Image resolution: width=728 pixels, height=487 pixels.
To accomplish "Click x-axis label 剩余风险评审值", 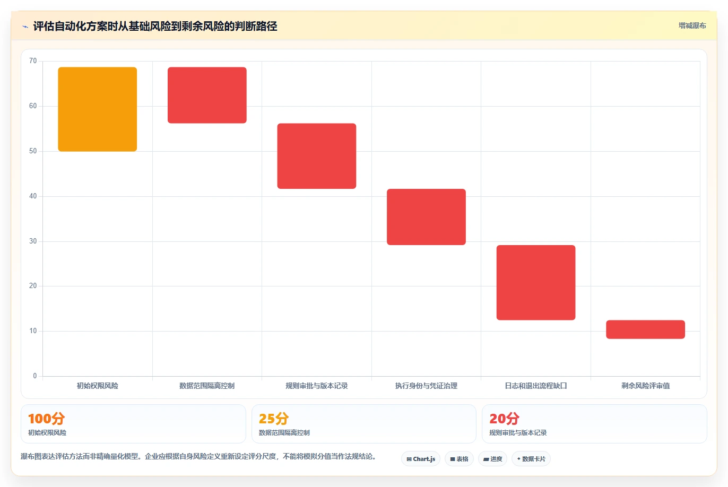I will pos(645,386).
